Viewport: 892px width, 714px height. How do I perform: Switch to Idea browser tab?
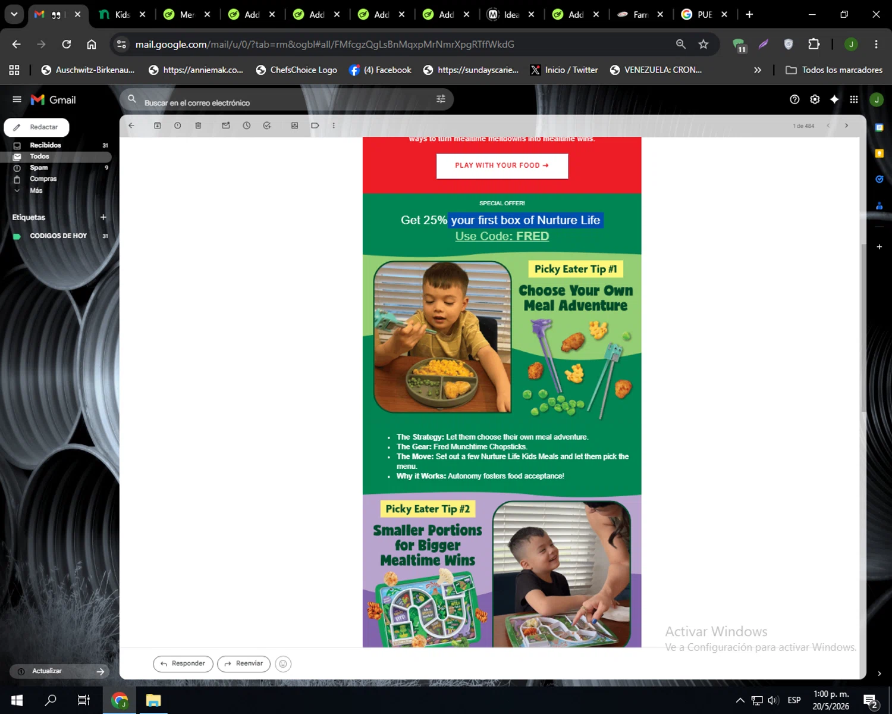510,14
